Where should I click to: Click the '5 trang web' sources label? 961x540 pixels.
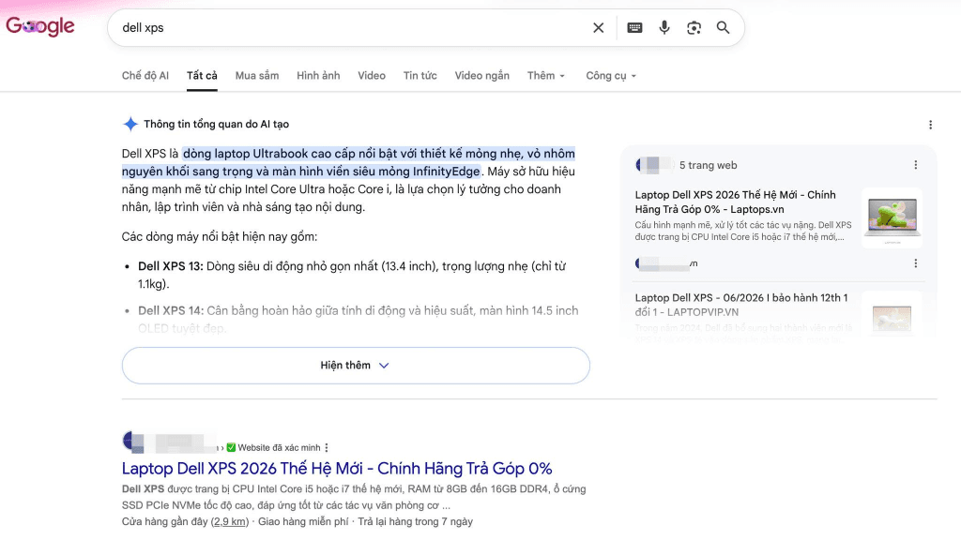[708, 165]
